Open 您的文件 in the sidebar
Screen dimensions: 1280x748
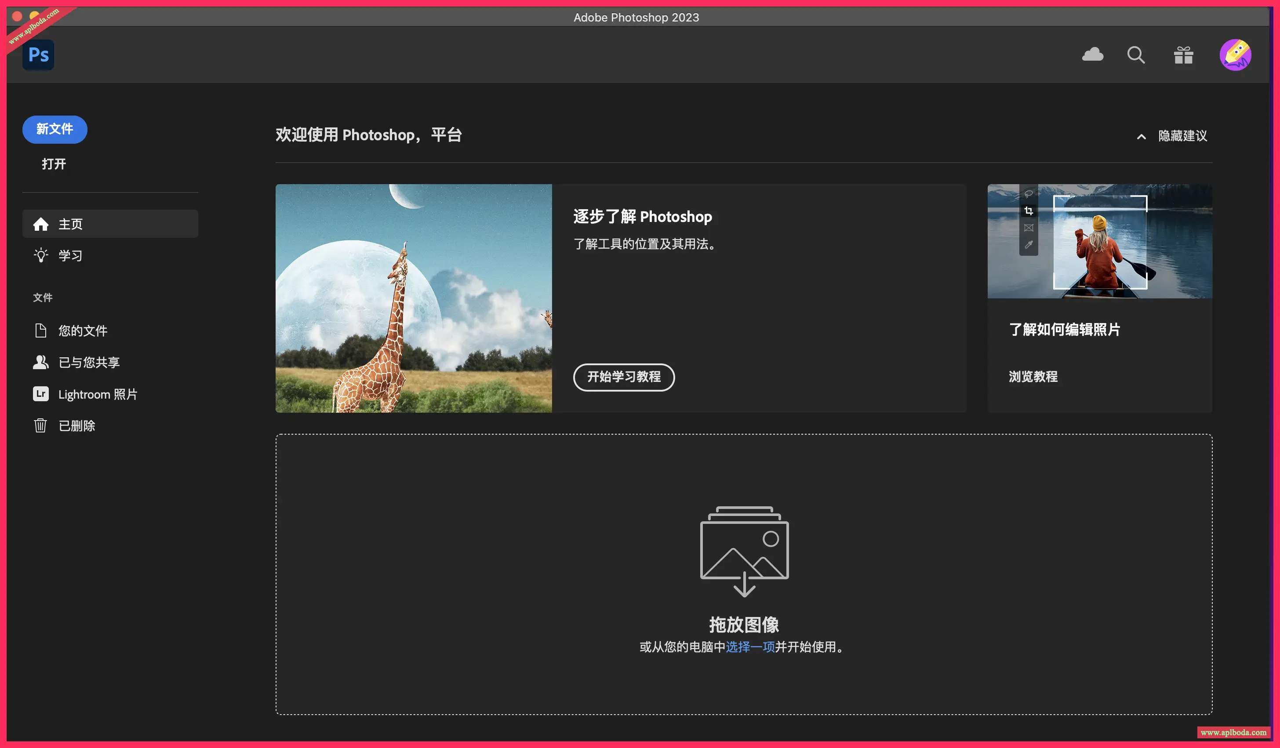click(110, 330)
